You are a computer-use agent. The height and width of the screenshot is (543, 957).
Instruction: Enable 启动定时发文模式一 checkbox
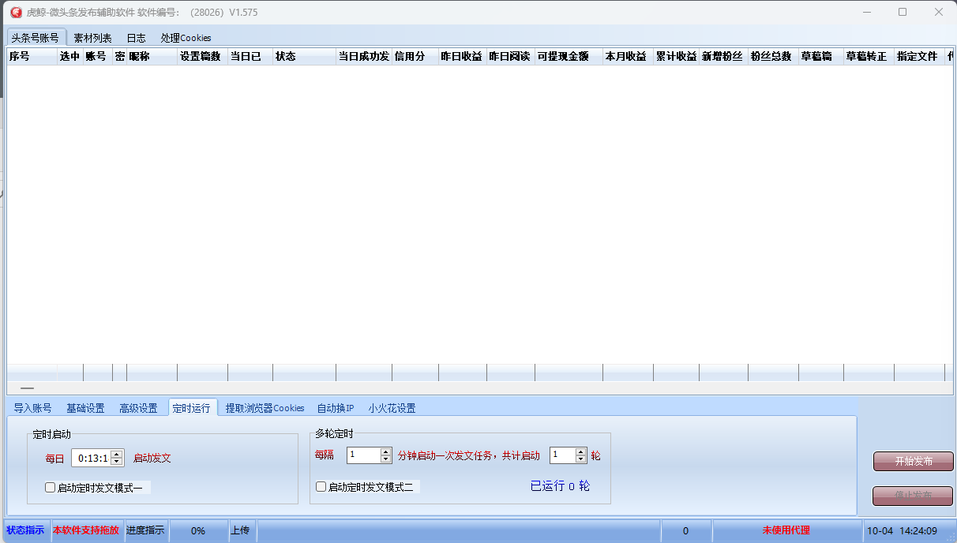click(x=51, y=488)
